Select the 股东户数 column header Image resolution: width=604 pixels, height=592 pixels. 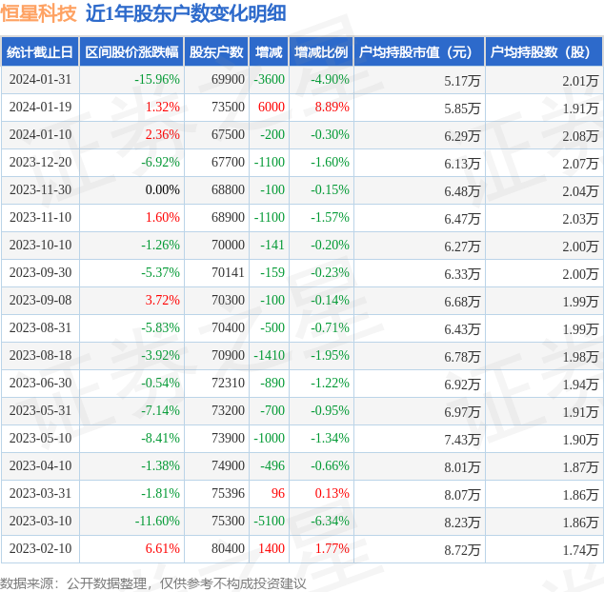click(216, 52)
